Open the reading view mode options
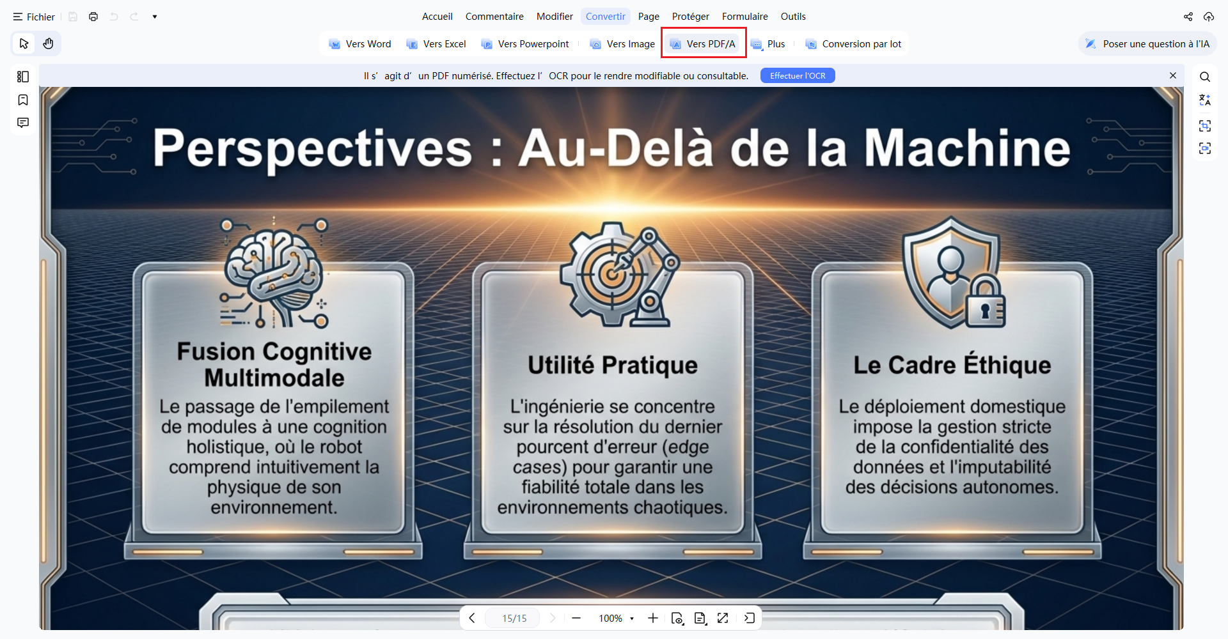Image resolution: width=1228 pixels, height=639 pixels. [677, 618]
